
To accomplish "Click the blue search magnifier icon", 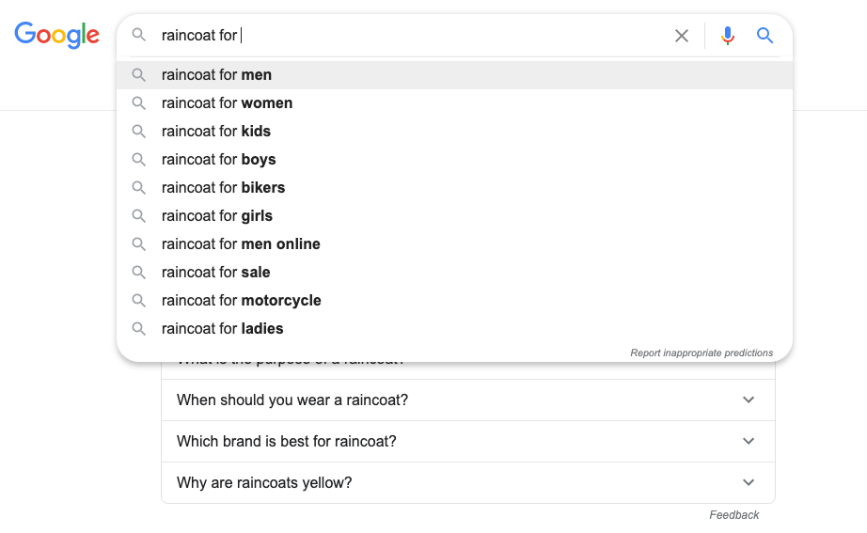I will pyautogui.click(x=765, y=36).
